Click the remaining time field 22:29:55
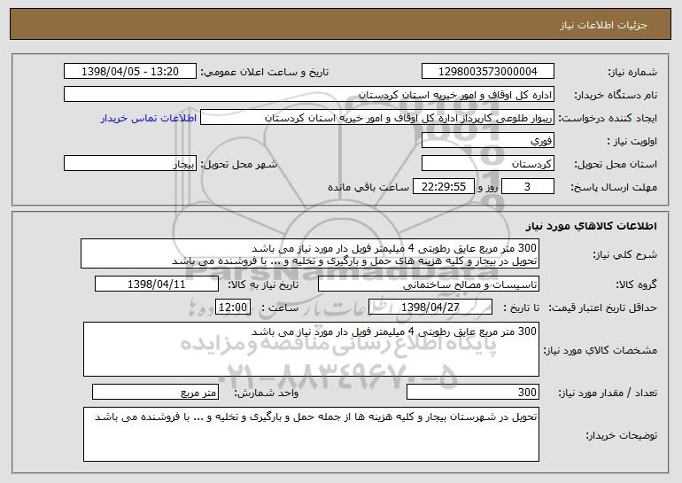 443,186
